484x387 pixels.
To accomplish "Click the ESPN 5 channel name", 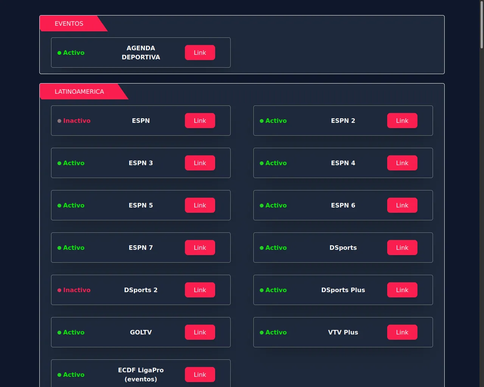I will [x=141, y=205].
